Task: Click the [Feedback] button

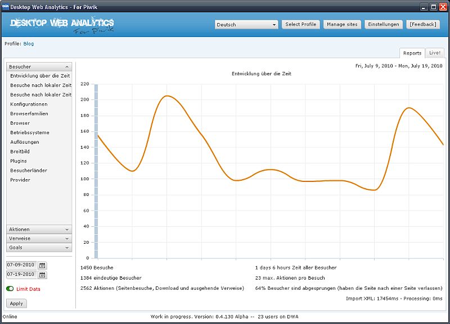Action: pyautogui.click(x=422, y=25)
